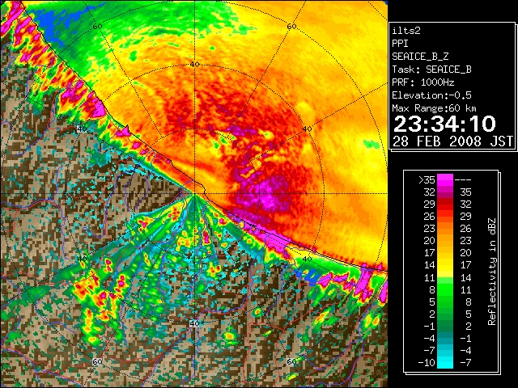Click the '---' legend label

click(x=463, y=179)
